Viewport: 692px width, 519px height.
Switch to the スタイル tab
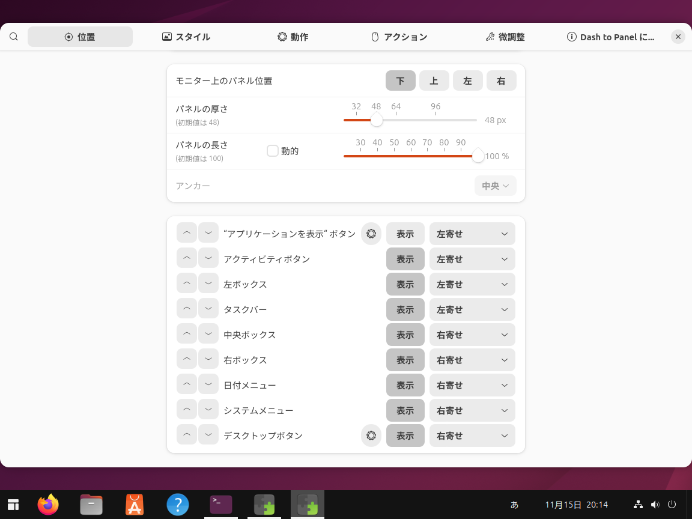click(186, 37)
